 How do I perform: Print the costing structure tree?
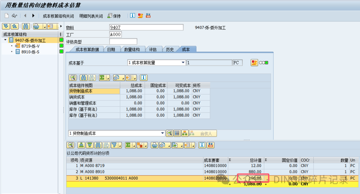tap(37, 26)
